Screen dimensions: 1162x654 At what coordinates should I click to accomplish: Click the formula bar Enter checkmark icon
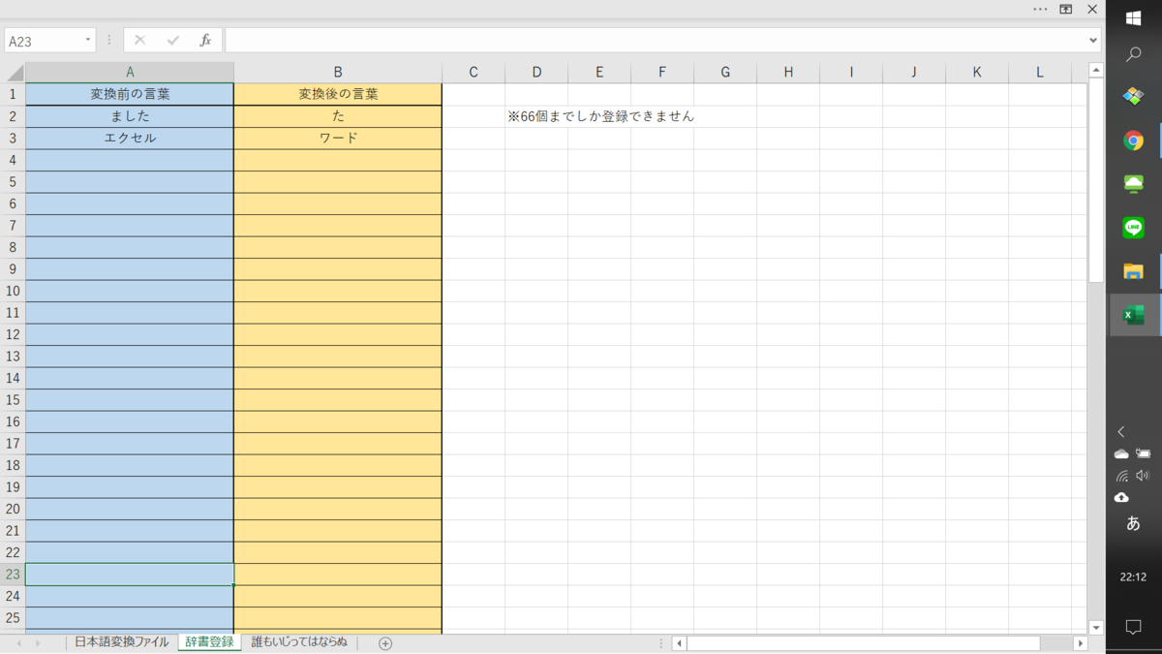(x=173, y=41)
